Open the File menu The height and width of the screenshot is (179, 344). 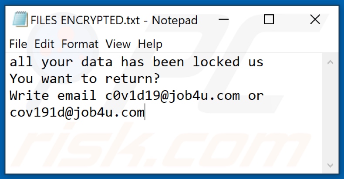point(18,44)
